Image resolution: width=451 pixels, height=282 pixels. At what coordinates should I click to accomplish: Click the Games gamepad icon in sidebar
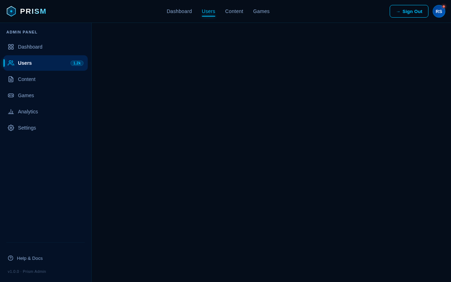tap(11, 95)
